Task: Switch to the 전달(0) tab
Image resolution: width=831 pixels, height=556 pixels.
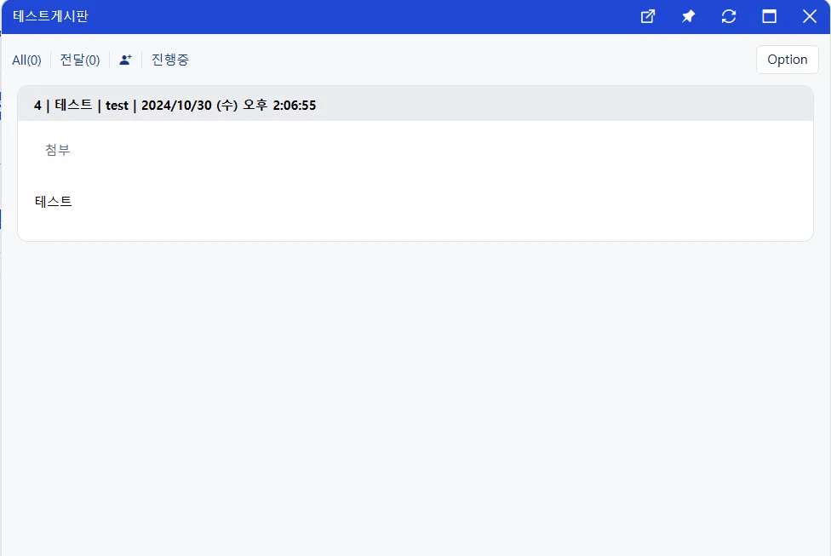Action: (x=80, y=60)
